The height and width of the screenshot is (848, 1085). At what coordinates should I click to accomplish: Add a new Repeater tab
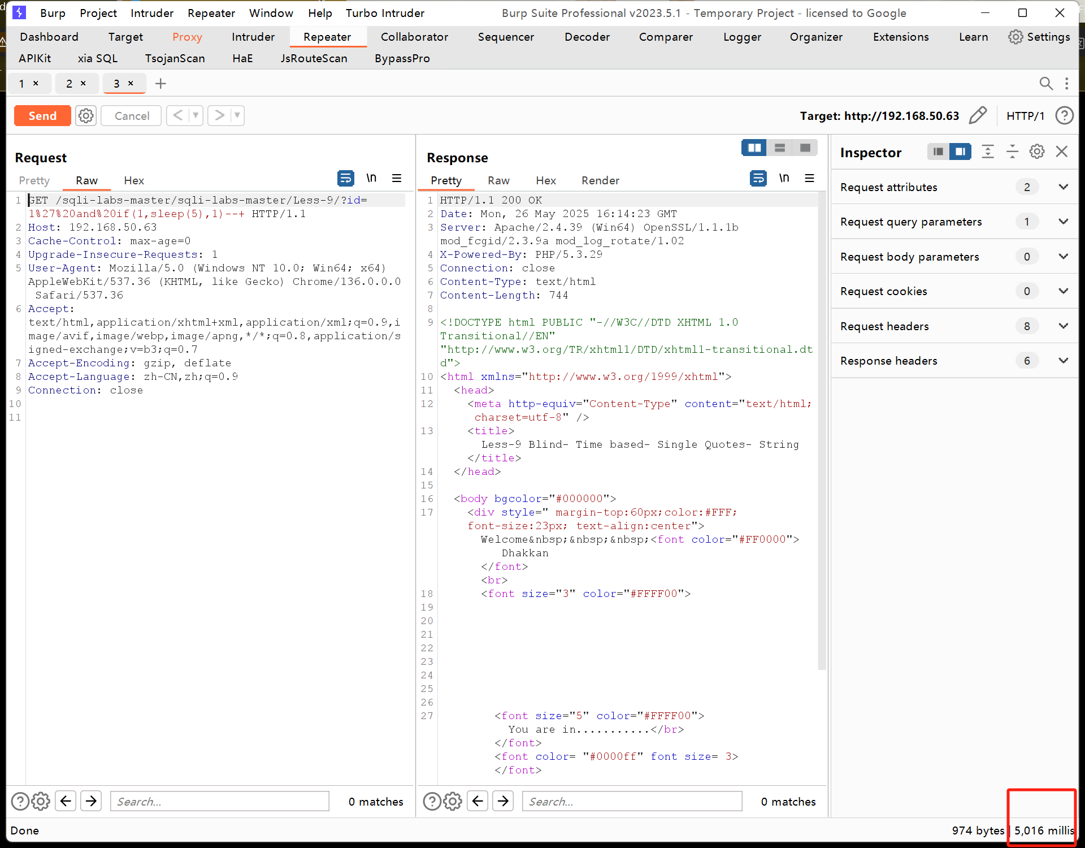[160, 84]
